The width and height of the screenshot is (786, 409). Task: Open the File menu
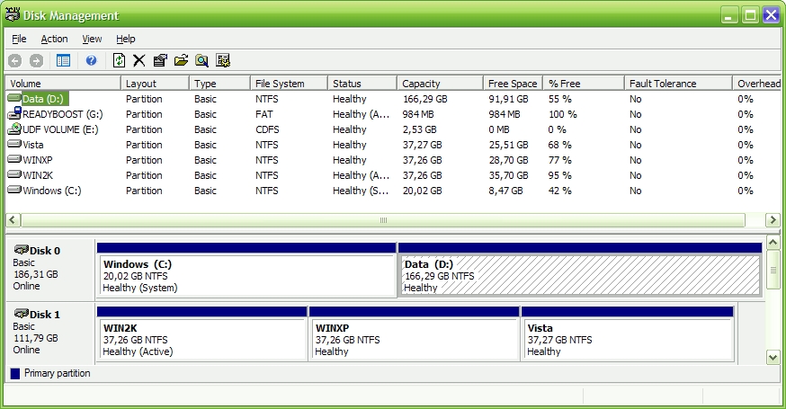pos(19,39)
